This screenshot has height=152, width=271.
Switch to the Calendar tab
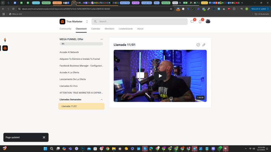[96, 29]
